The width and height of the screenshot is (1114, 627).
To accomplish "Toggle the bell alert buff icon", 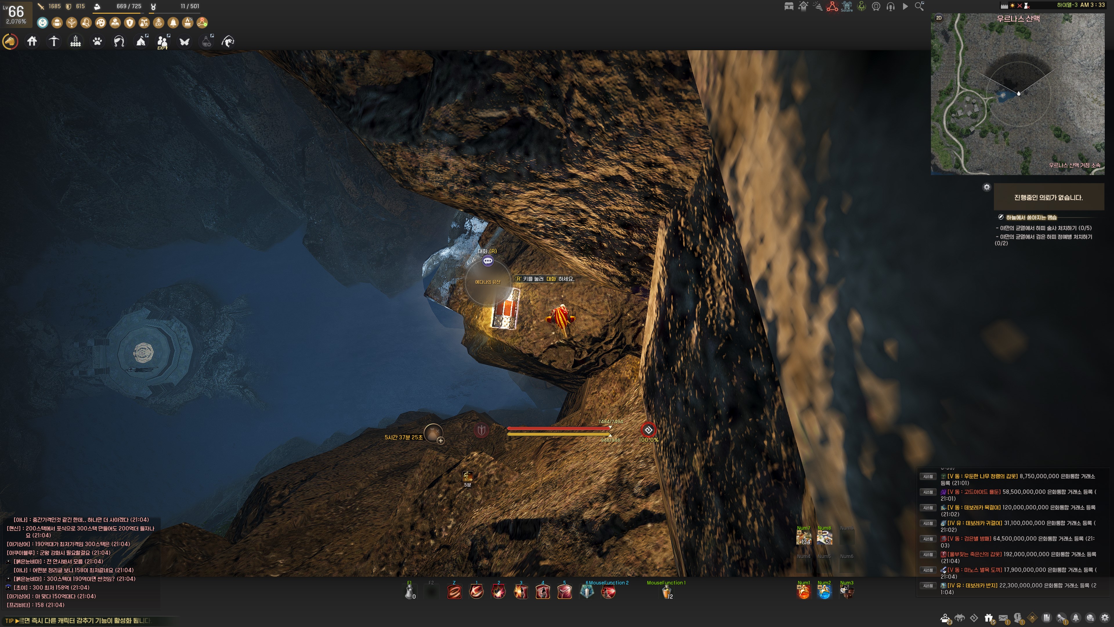I will coord(173,23).
